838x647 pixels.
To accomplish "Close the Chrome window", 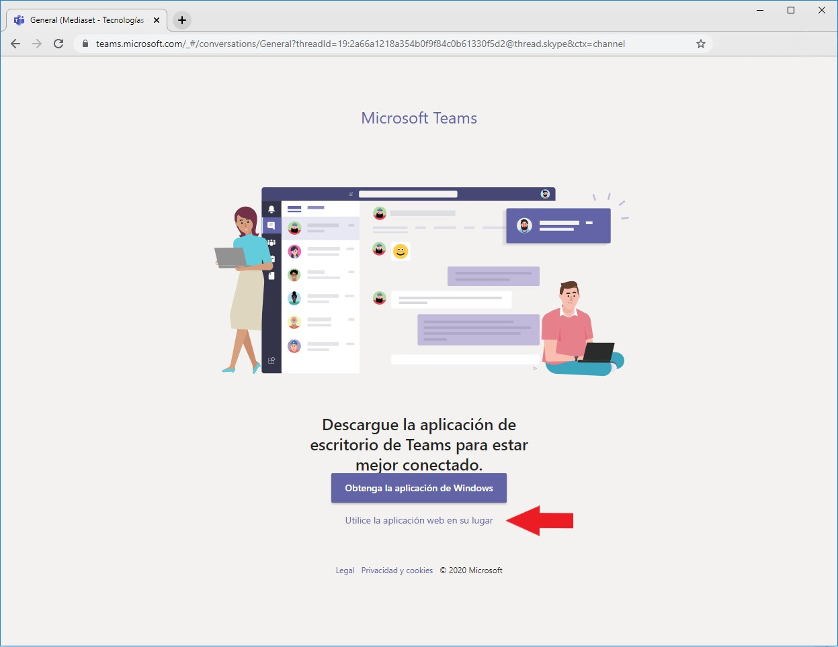I will (x=821, y=10).
